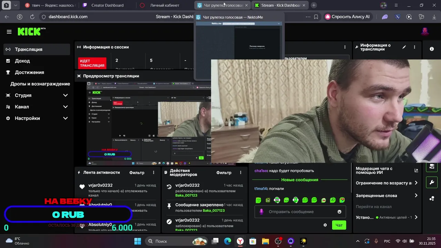The width and height of the screenshot is (441, 248).
Task: Open Модерация чата с помощью ИИ link
Action: (x=387, y=170)
